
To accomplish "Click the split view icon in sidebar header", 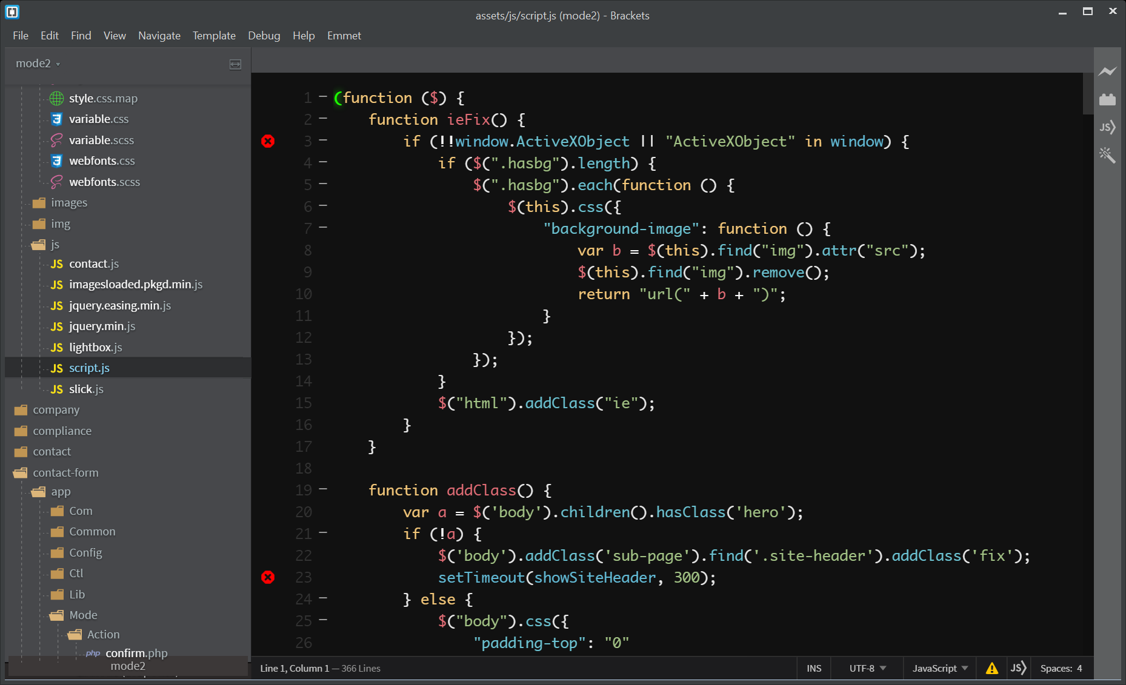I will (235, 64).
